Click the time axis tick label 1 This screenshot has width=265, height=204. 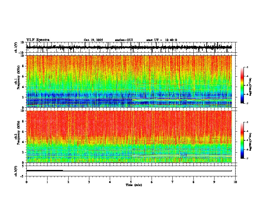pyautogui.click(x=47, y=182)
